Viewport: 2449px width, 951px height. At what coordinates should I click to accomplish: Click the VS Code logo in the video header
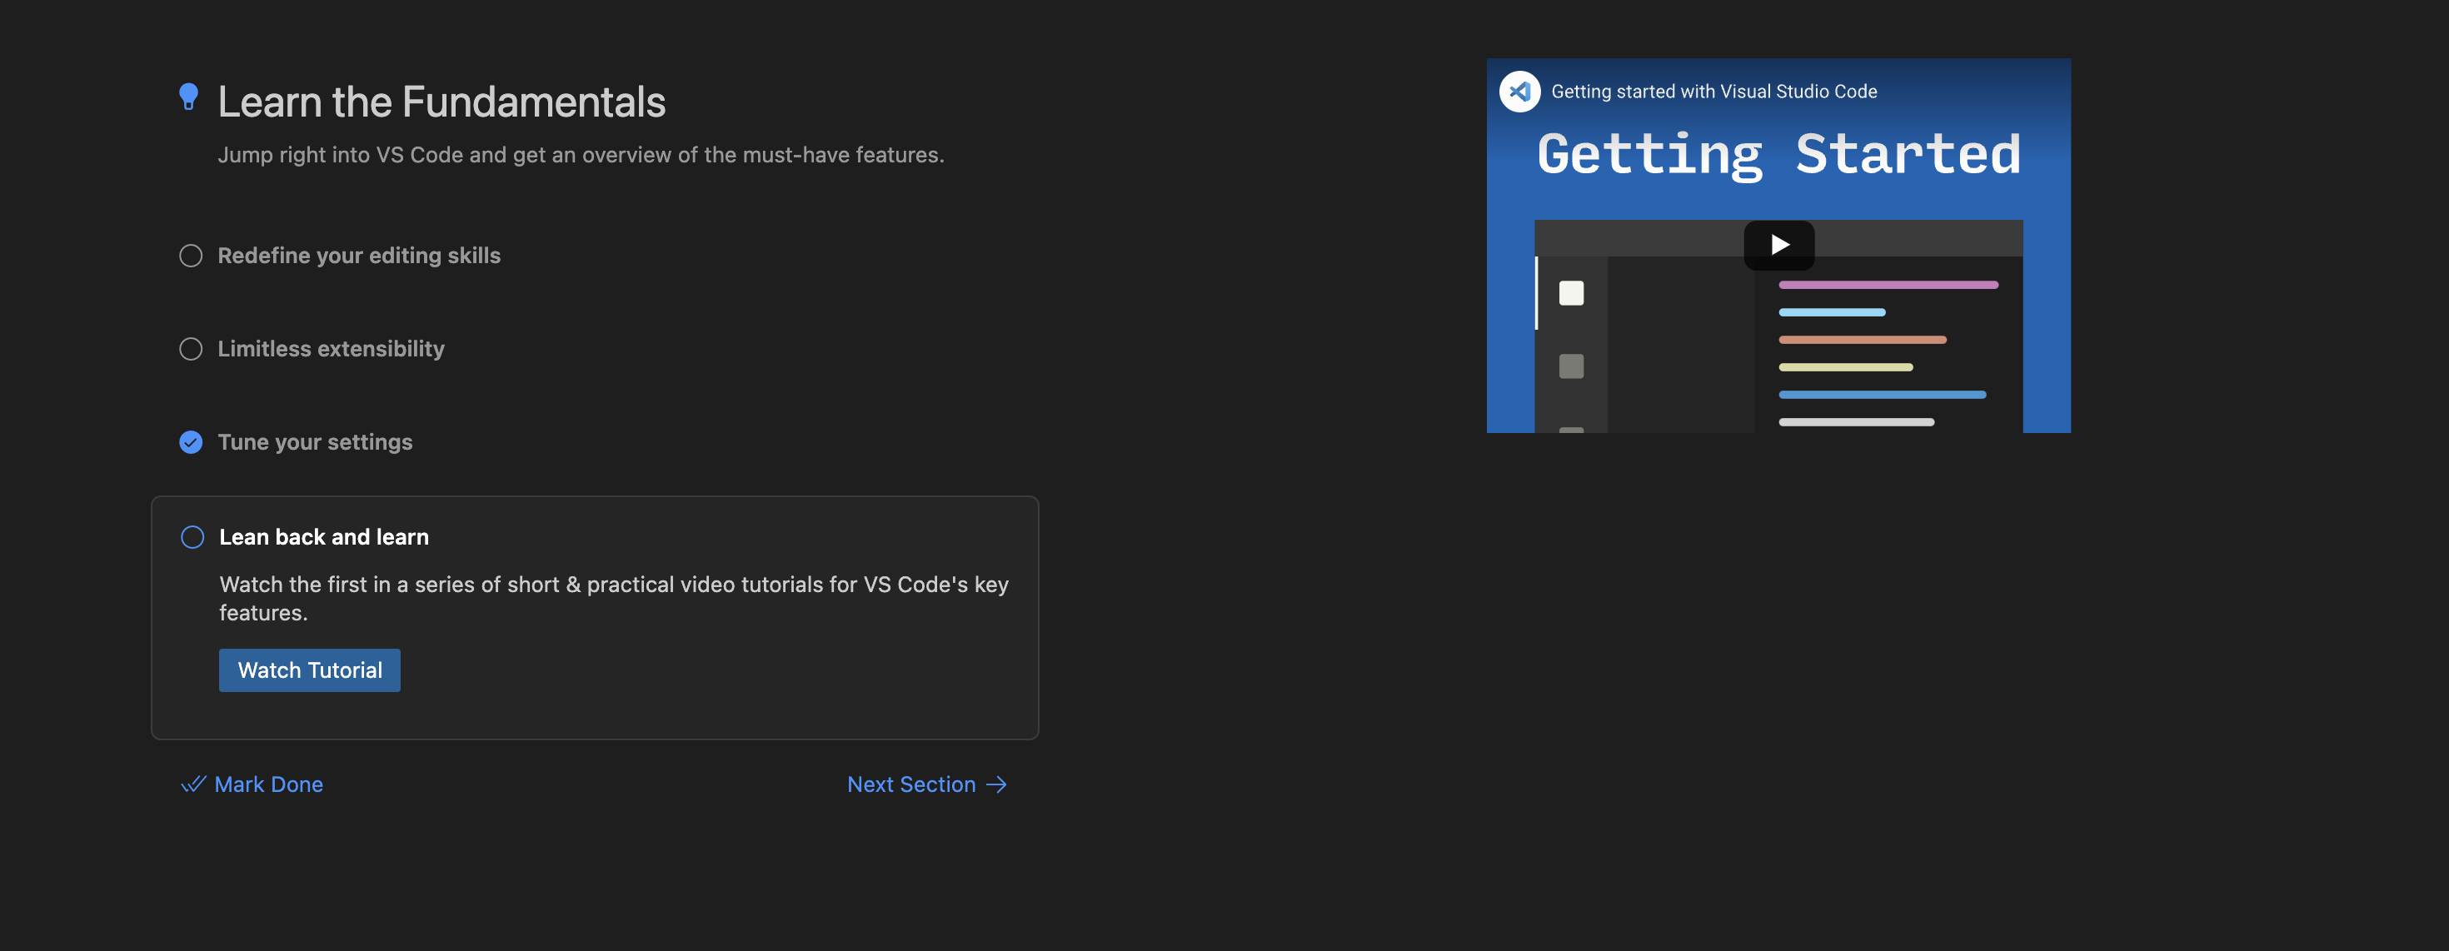pyautogui.click(x=1519, y=92)
